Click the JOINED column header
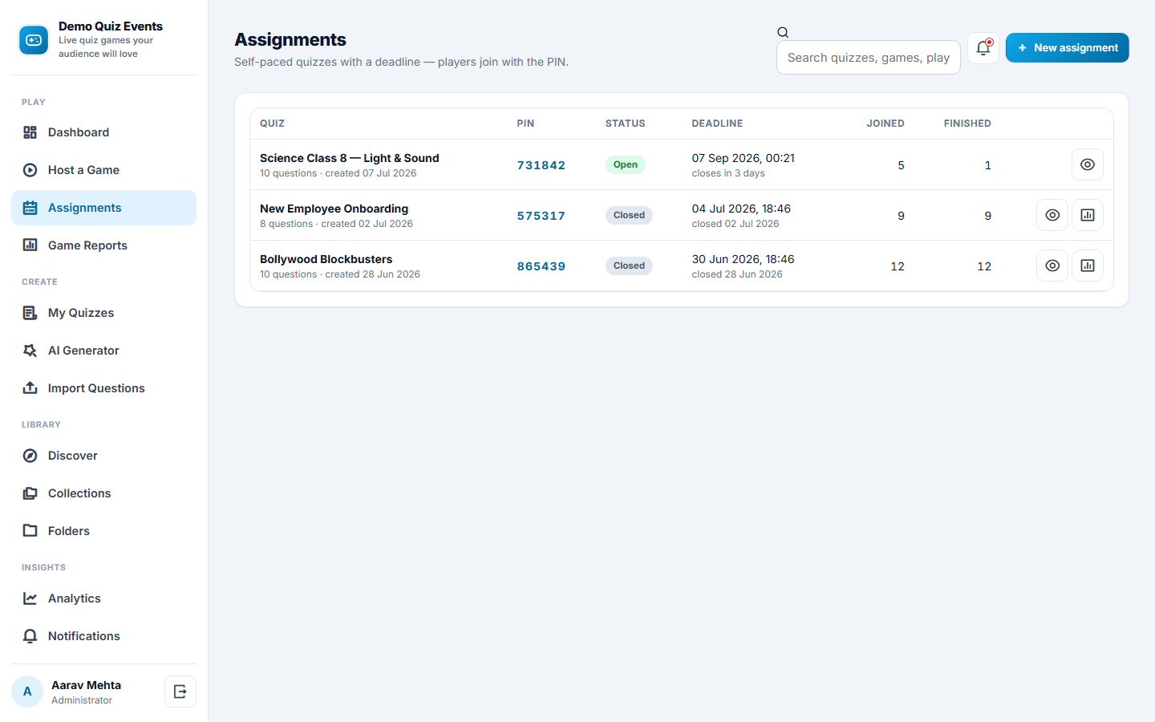The image size is (1155, 722). tap(885, 124)
